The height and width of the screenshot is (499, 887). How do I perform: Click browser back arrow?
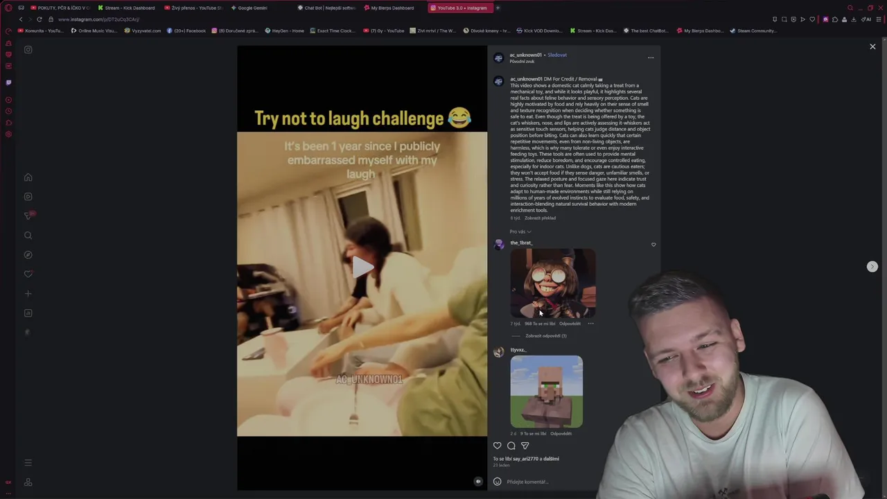point(20,19)
